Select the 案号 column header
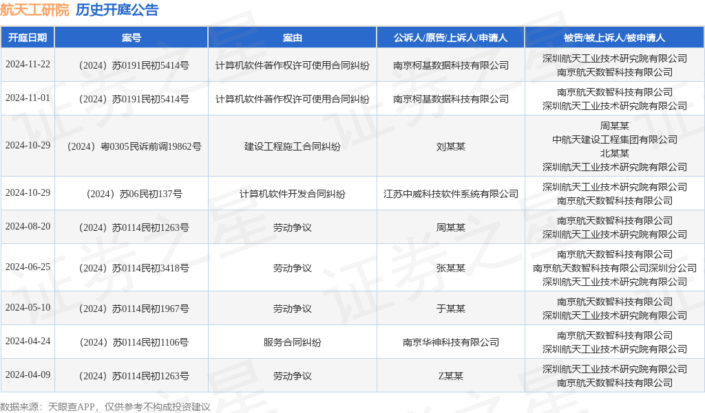The image size is (705, 413). 131,38
